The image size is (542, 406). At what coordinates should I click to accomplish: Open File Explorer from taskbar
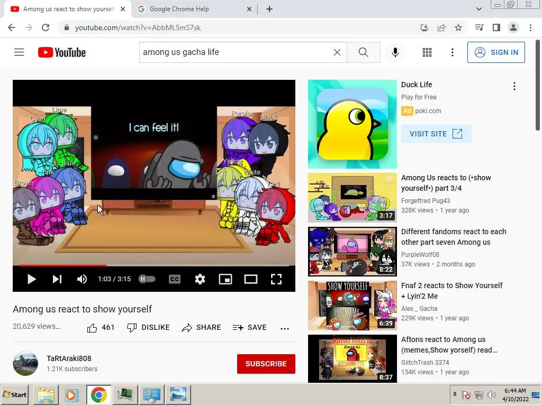point(46,394)
